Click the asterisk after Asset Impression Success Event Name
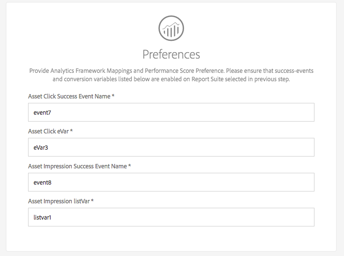This screenshot has width=344, height=256. (129, 166)
